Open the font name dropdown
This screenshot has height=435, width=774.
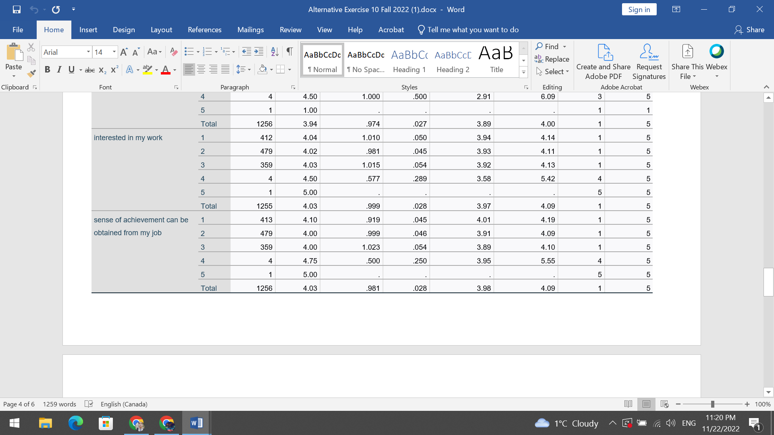tap(88, 52)
